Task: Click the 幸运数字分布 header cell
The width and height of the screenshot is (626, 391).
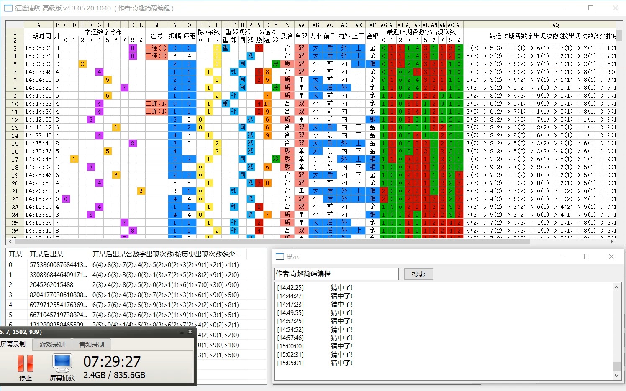Action: point(103,32)
